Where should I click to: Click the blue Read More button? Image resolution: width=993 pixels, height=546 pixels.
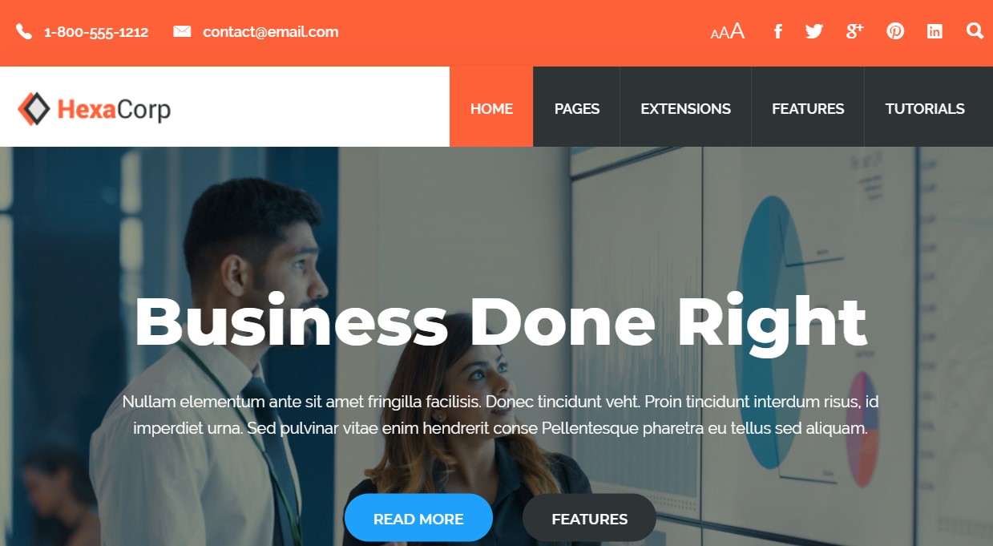(418, 519)
